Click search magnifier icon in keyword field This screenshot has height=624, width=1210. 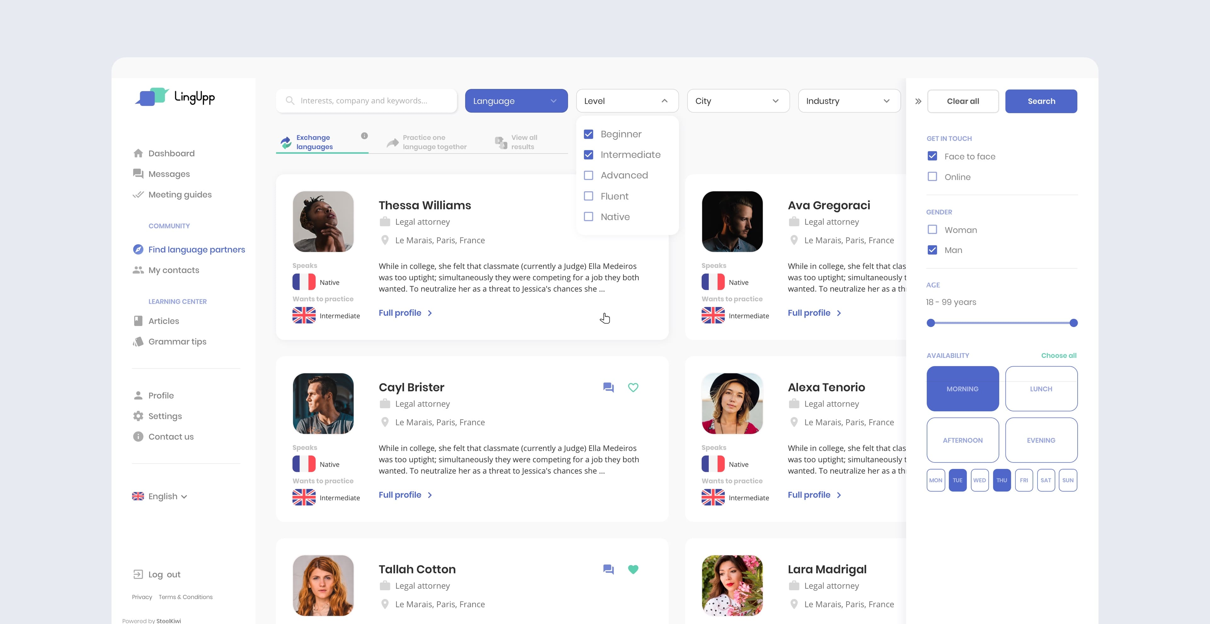tap(290, 101)
